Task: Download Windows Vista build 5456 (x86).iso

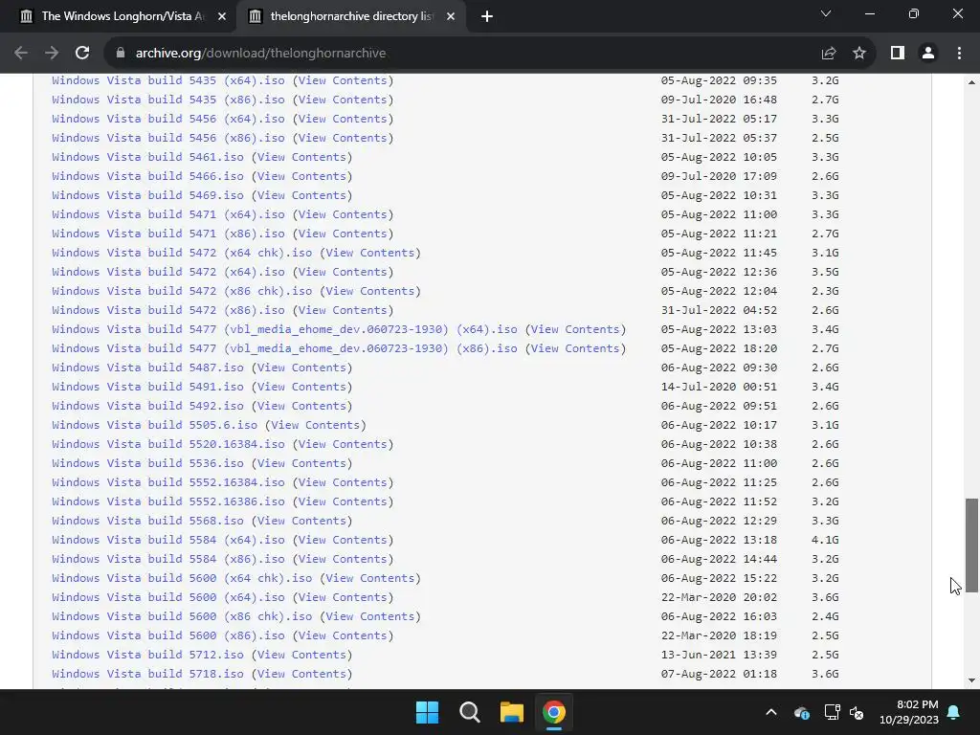Action: click(x=168, y=138)
